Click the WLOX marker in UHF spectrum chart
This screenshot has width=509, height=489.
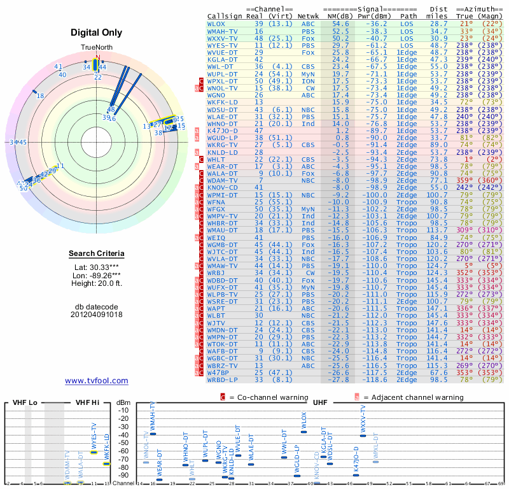(x=304, y=432)
